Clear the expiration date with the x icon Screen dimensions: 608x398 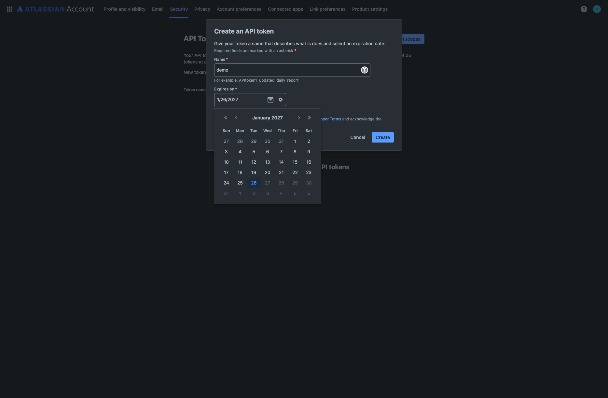coord(280,99)
